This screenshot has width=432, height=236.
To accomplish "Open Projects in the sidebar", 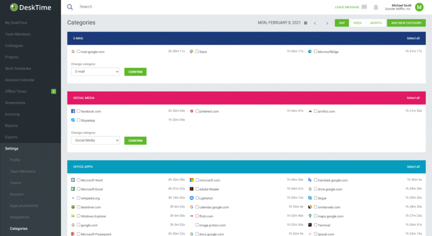I will pyautogui.click(x=11, y=57).
